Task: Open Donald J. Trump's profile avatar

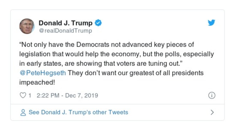Action: 27,26
